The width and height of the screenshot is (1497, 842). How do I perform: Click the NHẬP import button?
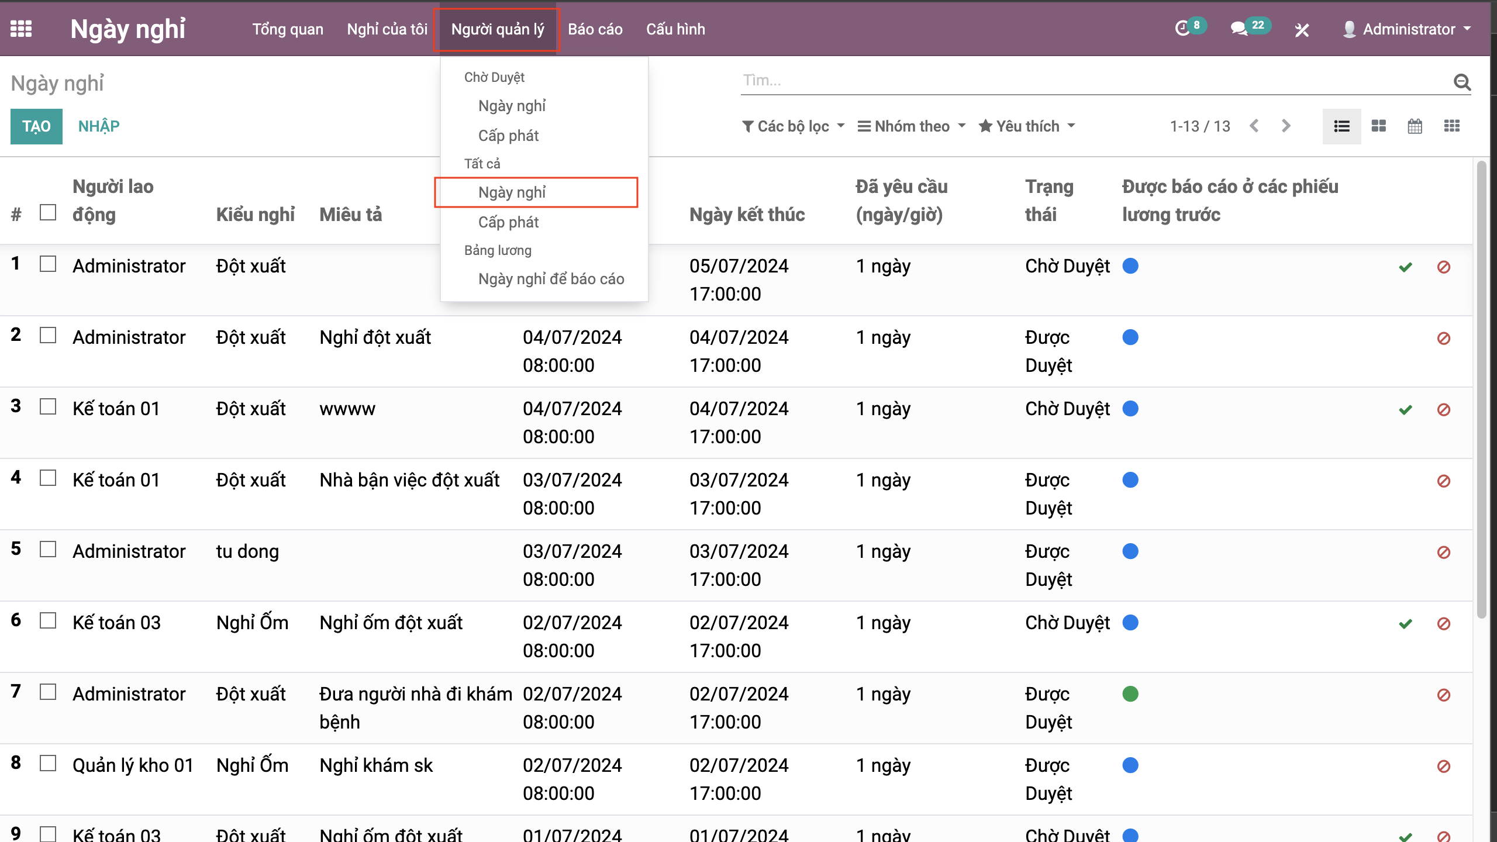click(x=99, y=126)
